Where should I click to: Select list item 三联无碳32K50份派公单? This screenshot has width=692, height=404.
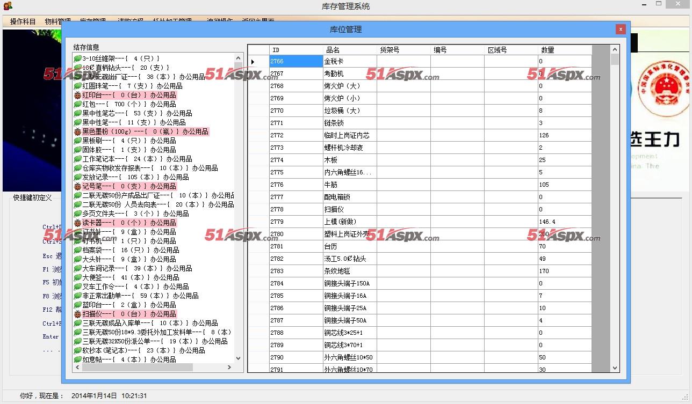(x=155, y=341)
